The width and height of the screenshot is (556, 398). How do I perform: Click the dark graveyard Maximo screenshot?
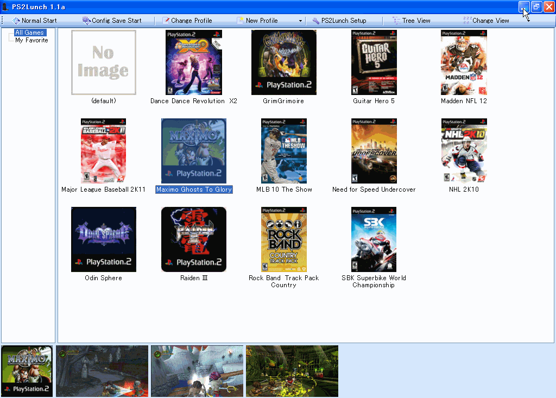pyautogui.click(x=102, y=371)
